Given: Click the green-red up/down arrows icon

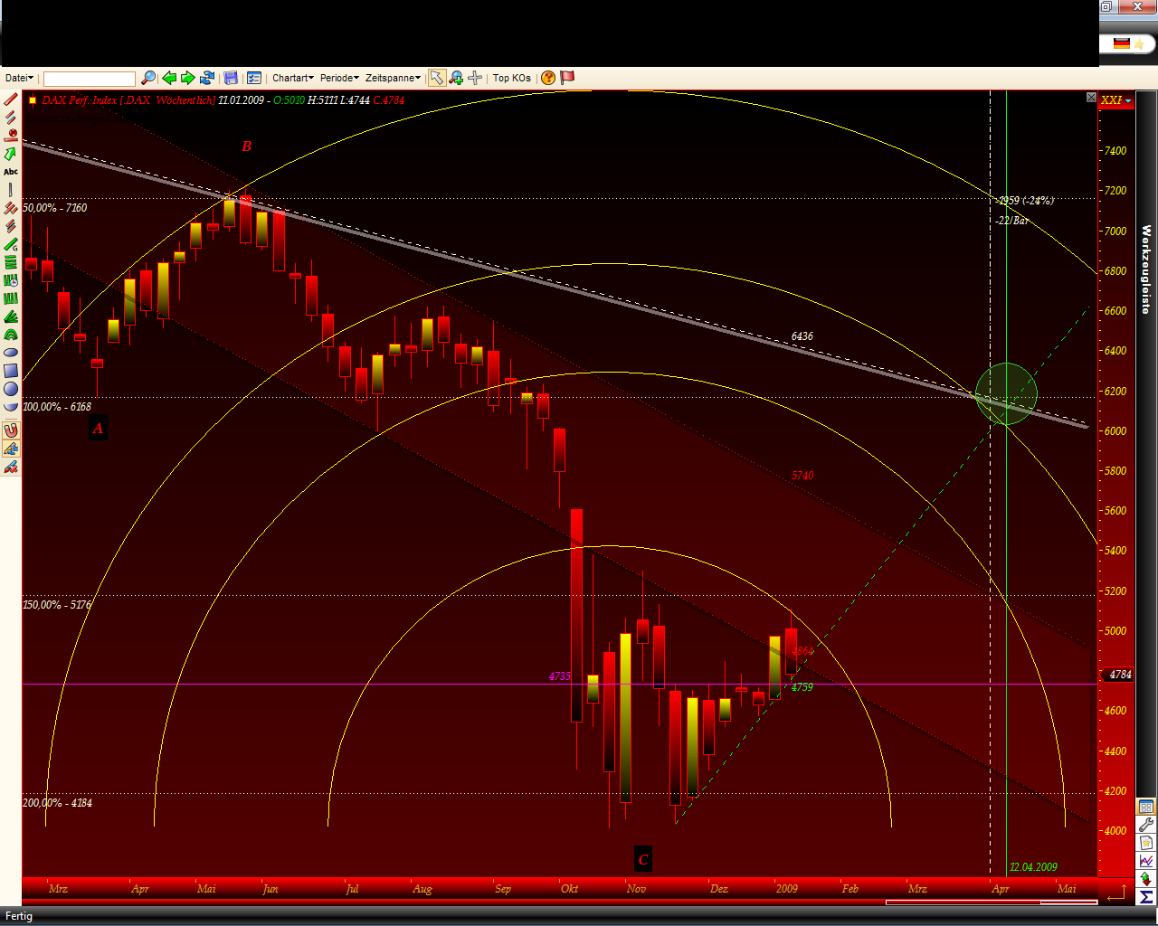Looking at the screenshot, I should (x=1146, y=879).
